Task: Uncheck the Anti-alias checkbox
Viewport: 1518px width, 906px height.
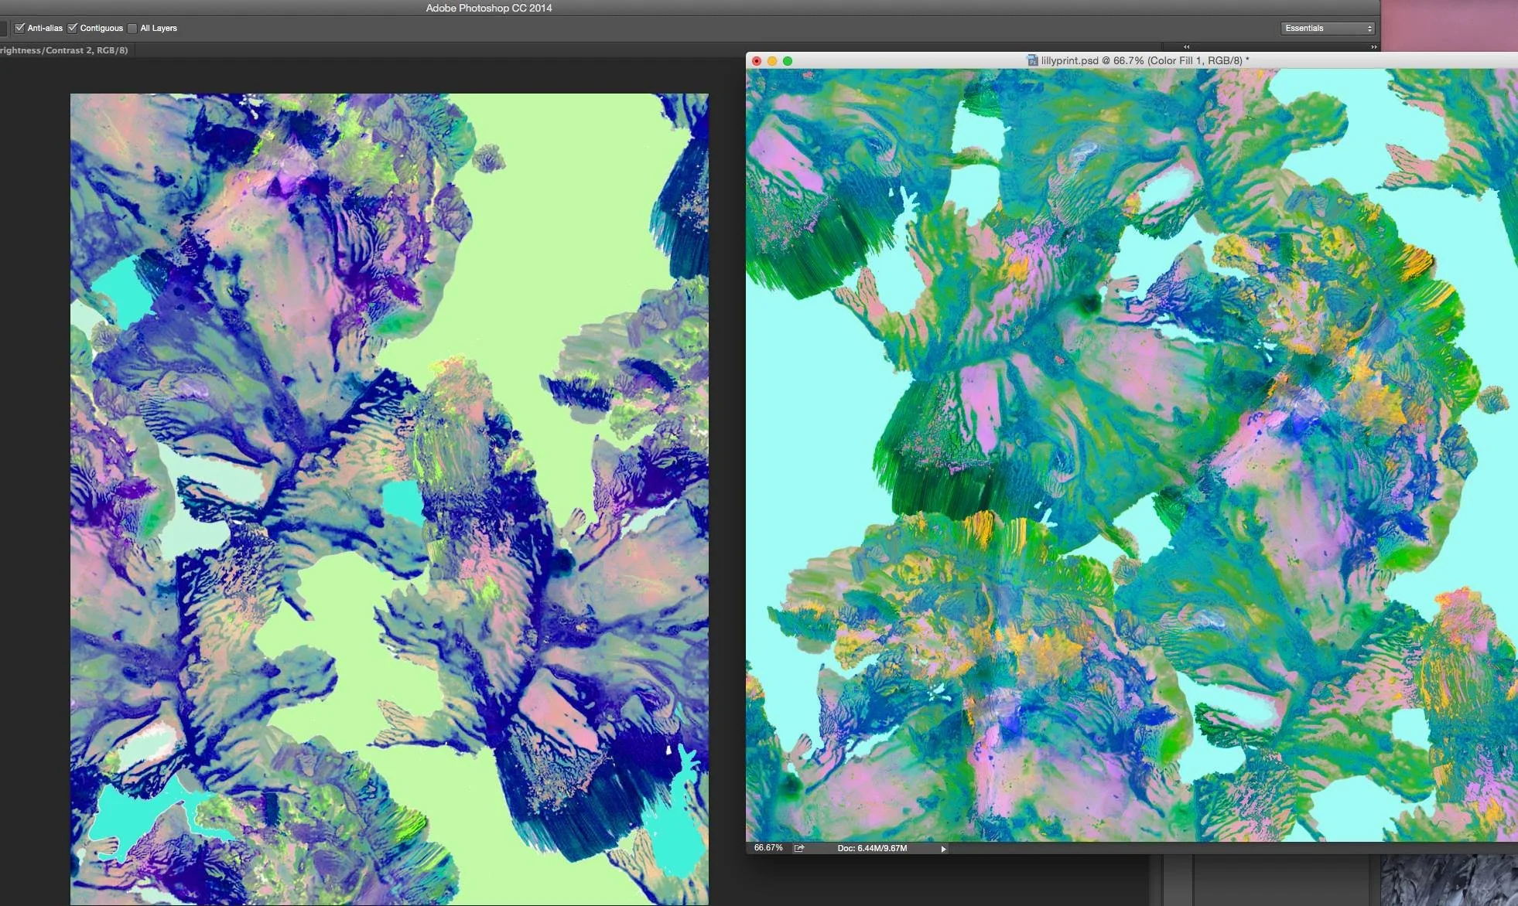Action: 20,28
